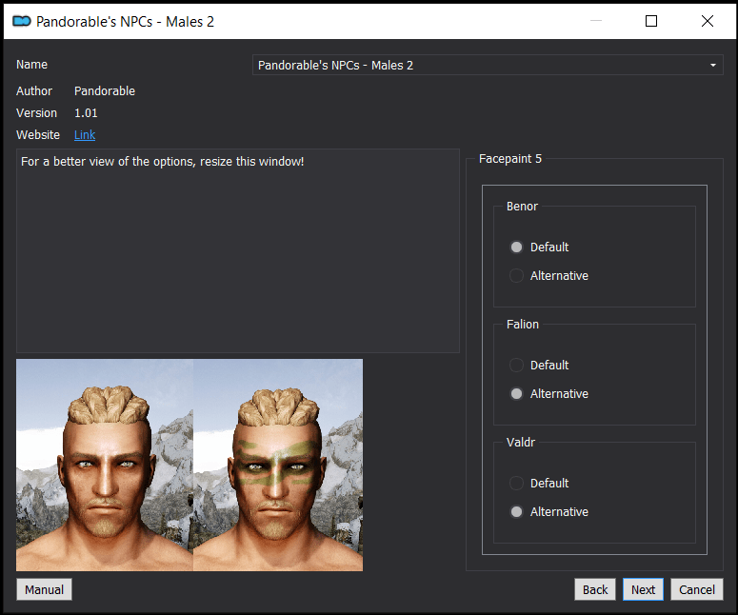The width and height of the screenshot is (738, 615).
Task: Click the 'Benor' group label
Action: 522,207
